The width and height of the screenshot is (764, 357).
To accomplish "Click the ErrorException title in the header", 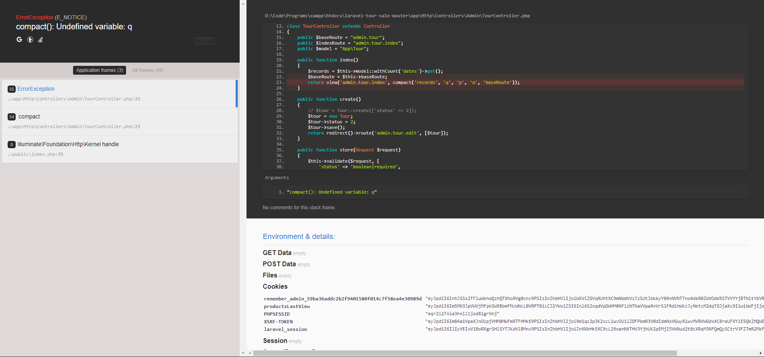I will tap(35, 17).
